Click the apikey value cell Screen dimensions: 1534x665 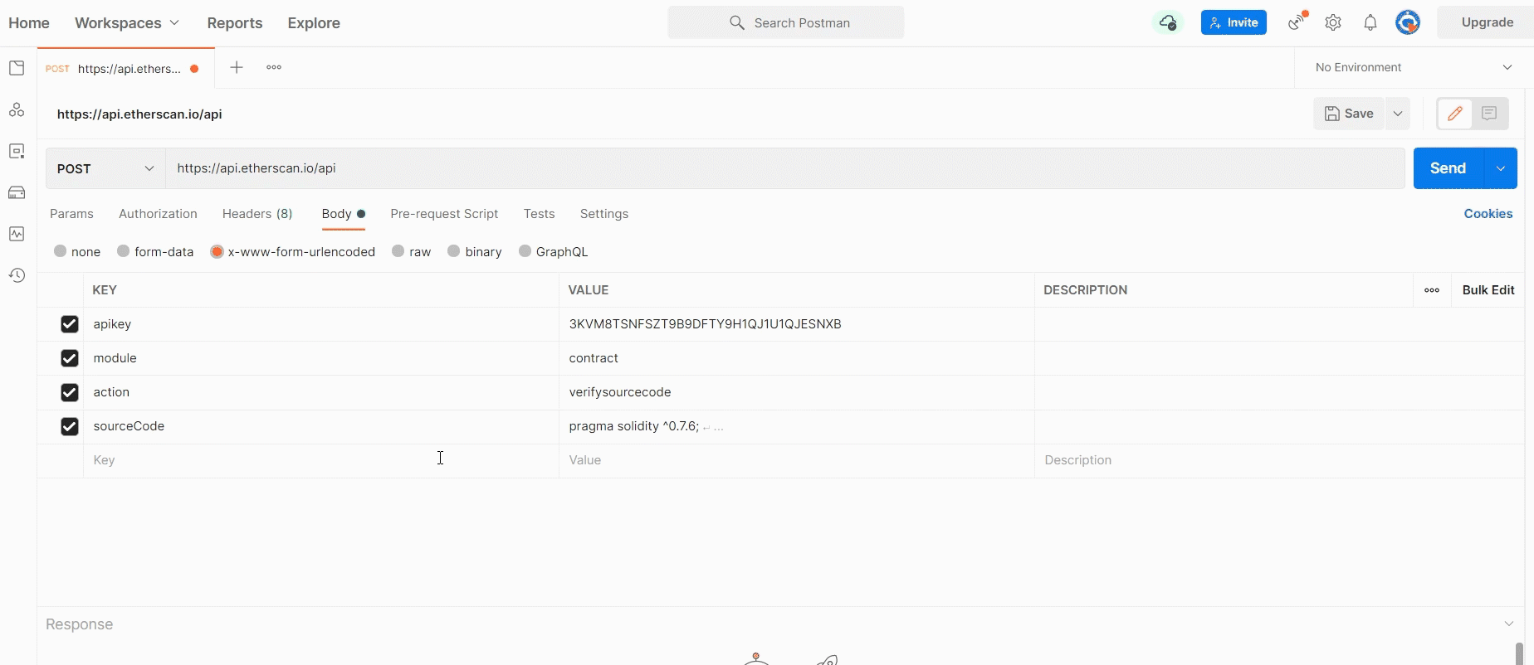(x=796, y=324)
